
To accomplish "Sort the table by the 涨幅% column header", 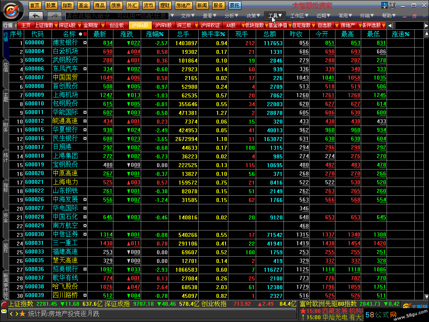I will click(x=155, y=34).
